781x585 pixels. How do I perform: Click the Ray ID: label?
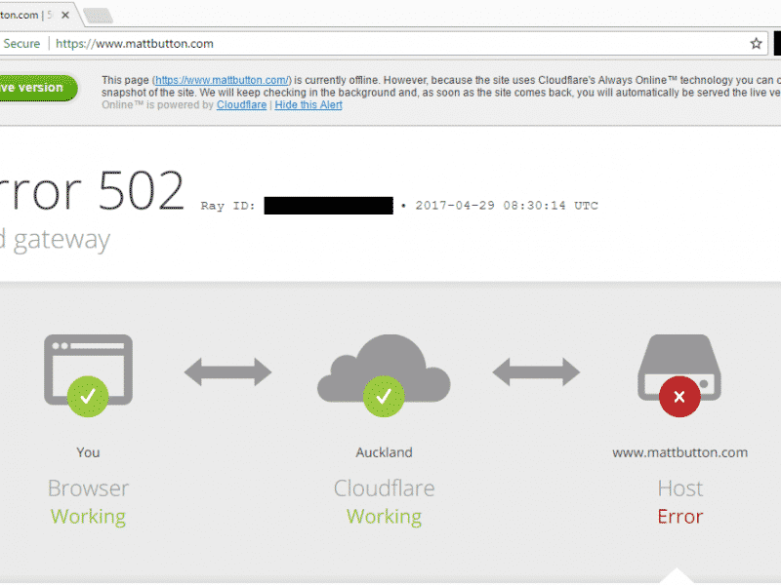point(227,206)
